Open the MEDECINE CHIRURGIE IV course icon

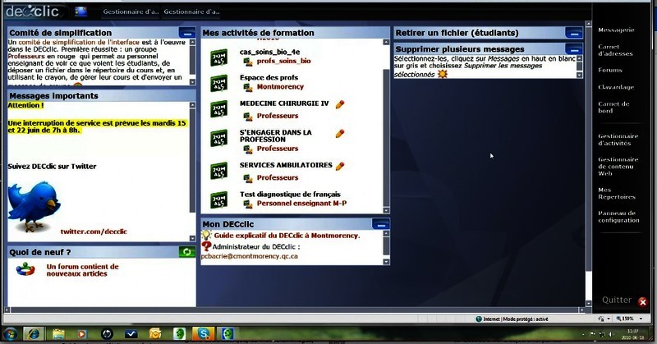218,109
